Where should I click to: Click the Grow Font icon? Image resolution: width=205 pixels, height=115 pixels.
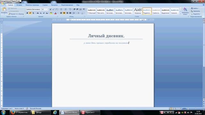(x=51, y=9)
